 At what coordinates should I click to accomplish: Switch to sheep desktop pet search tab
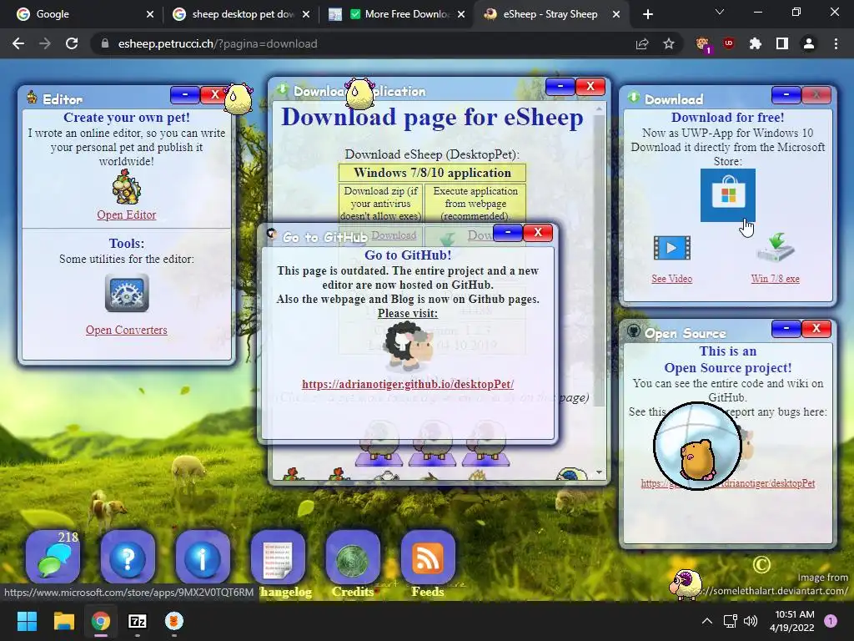coord(241,14)
